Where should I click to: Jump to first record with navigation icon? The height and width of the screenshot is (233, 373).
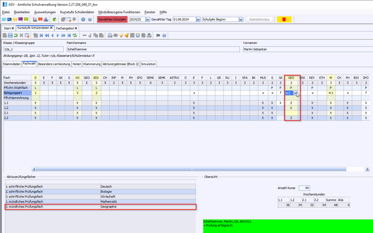tap(40, 35)
